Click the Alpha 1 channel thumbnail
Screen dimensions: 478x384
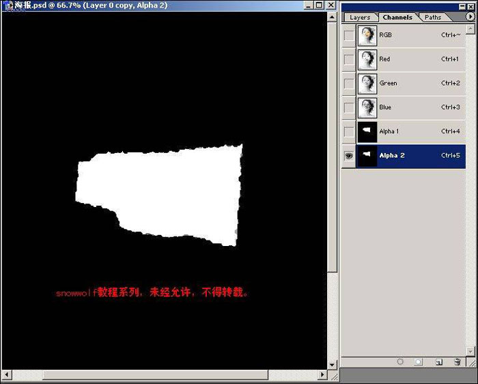[367, 131]
